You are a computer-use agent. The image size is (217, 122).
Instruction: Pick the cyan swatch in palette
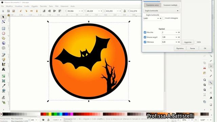(61, 114)
